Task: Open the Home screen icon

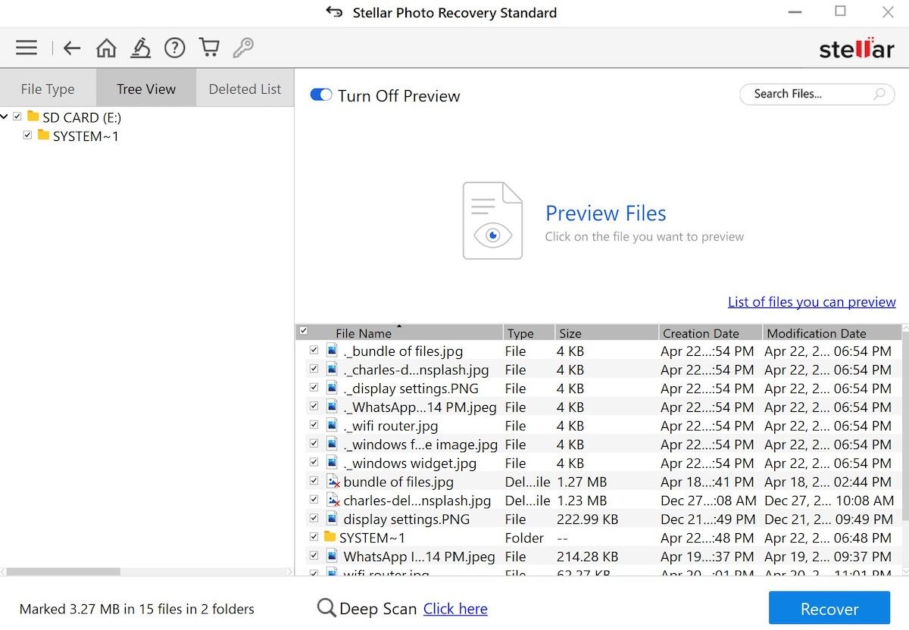Action: [x=106, y=48]
